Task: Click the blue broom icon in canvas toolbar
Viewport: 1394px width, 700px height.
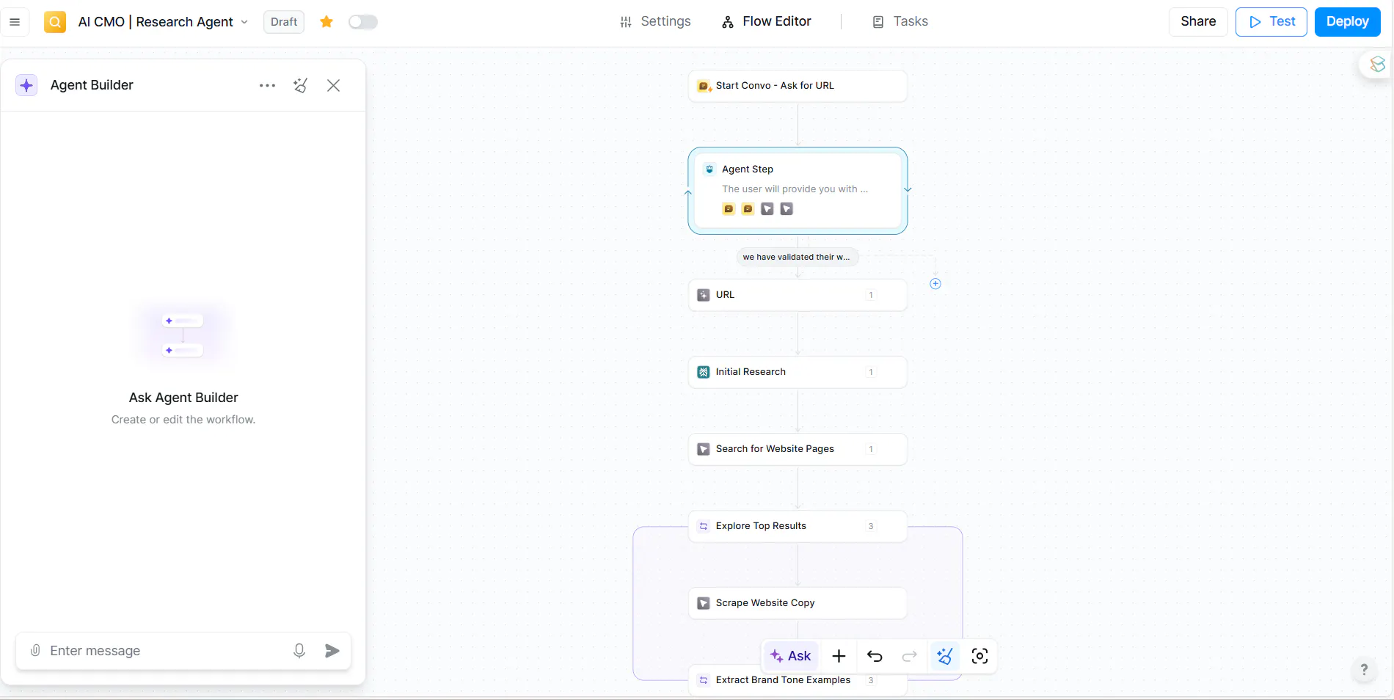Action: point(945,656)
